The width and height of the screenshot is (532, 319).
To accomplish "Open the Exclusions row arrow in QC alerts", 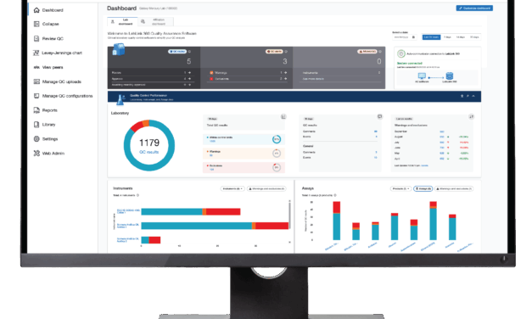I will pos(286,79).
